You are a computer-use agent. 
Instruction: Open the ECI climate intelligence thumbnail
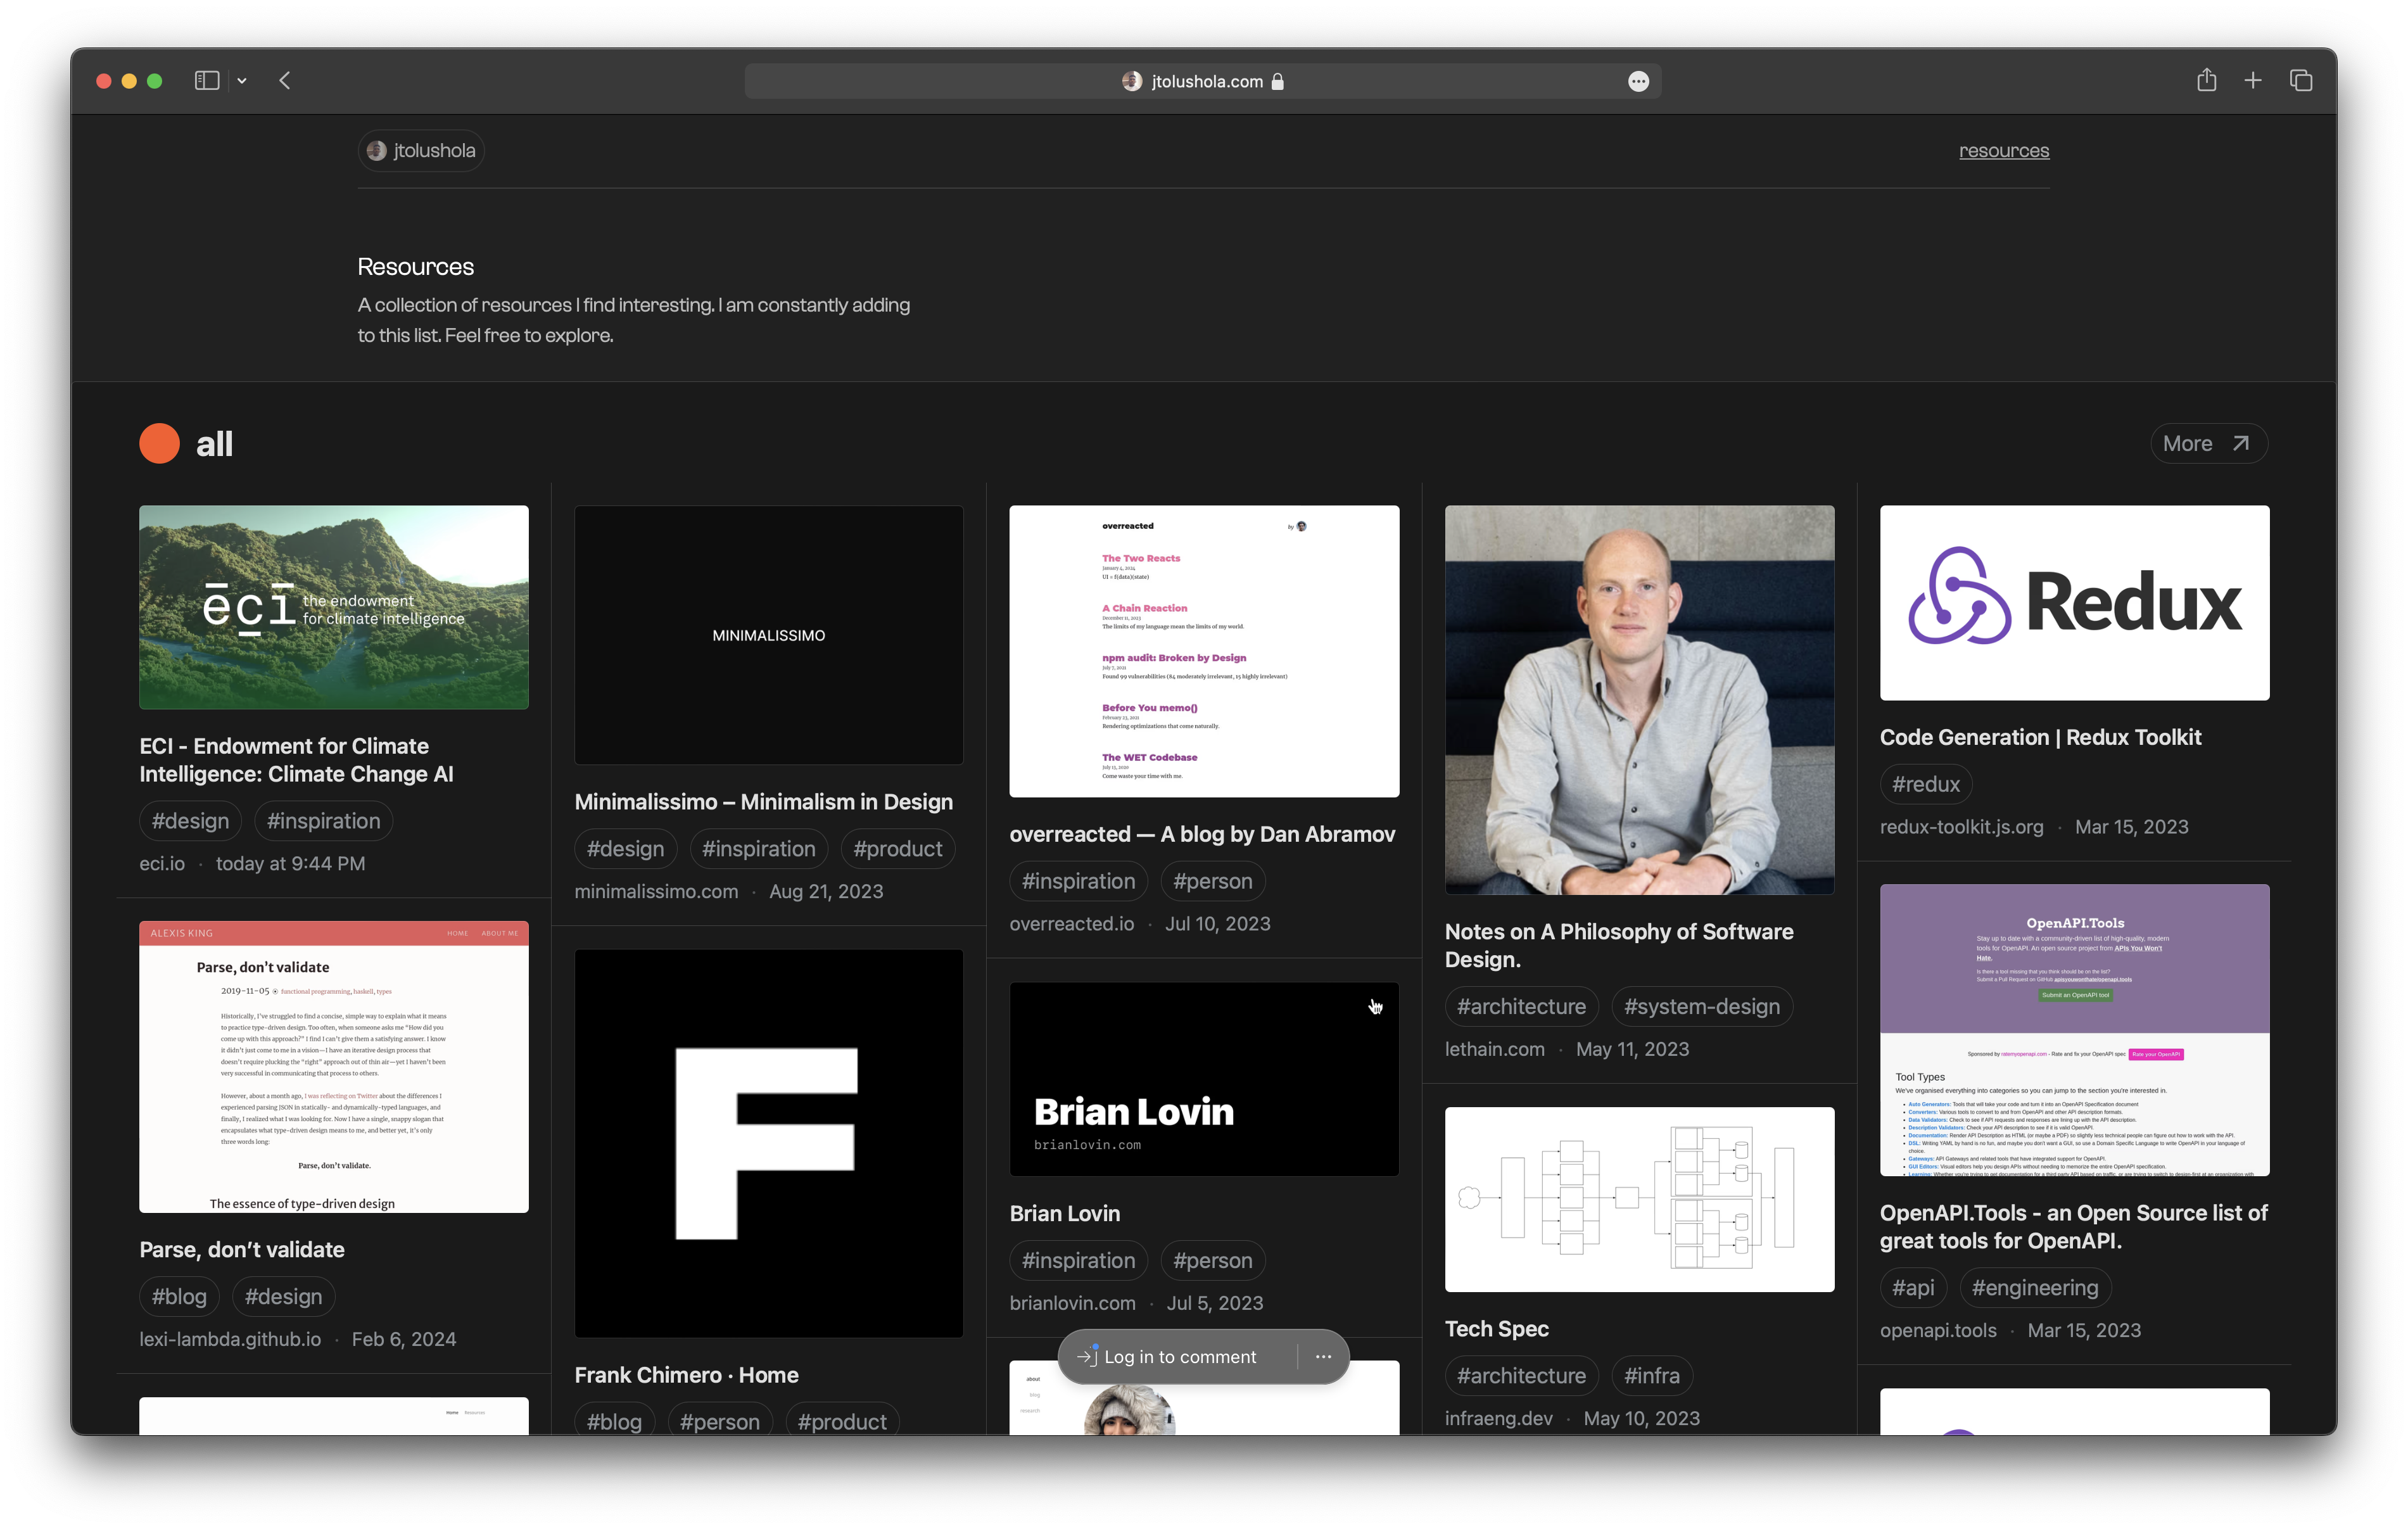(334, 607)
